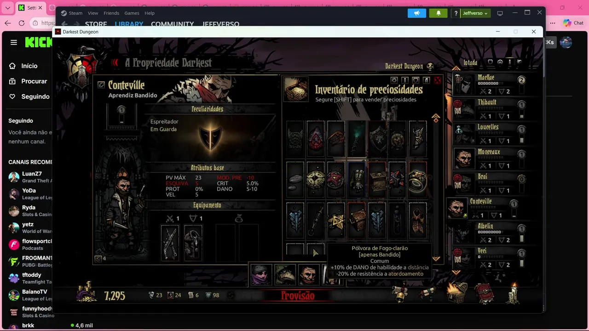Toggle the helmet roster sort icon

pyautogui.click(x=500, y=62)
